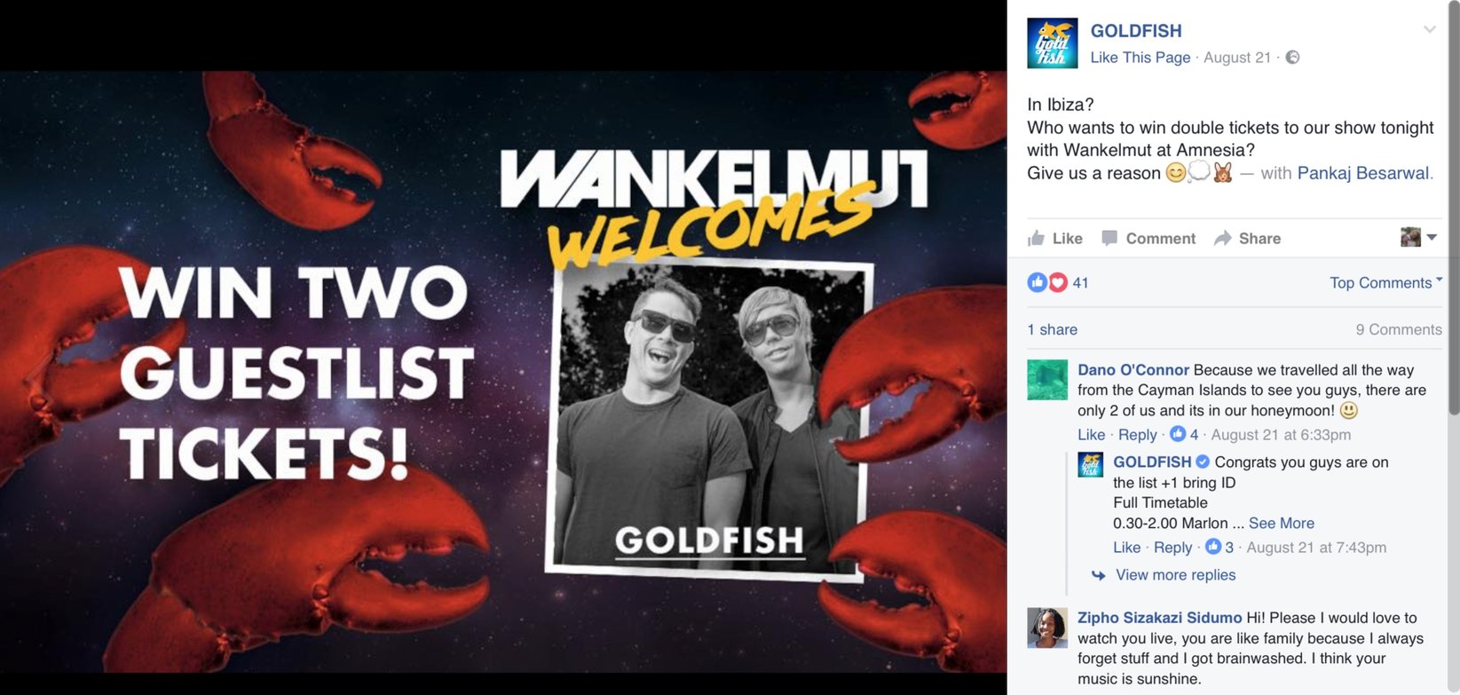Open Pankaj Besarwal's tagged profile link

[x=1362, y=173]
